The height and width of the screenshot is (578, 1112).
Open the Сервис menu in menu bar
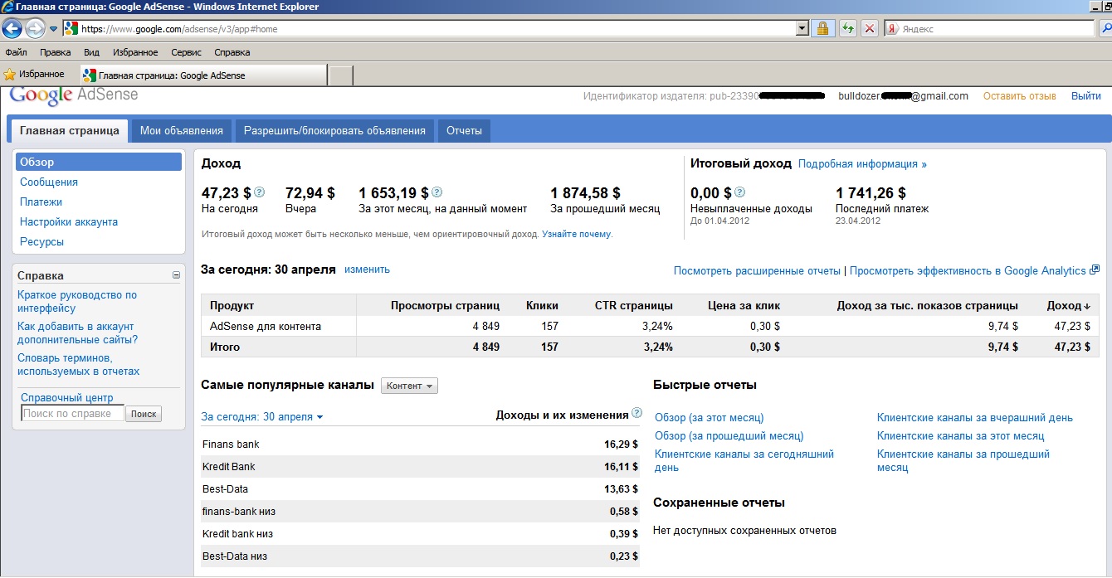click(186, 52)
